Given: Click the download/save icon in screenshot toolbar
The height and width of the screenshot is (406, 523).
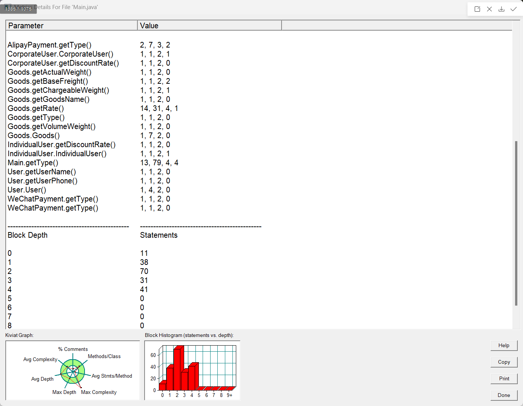Looking at the screenshot, I should point(501,9).
